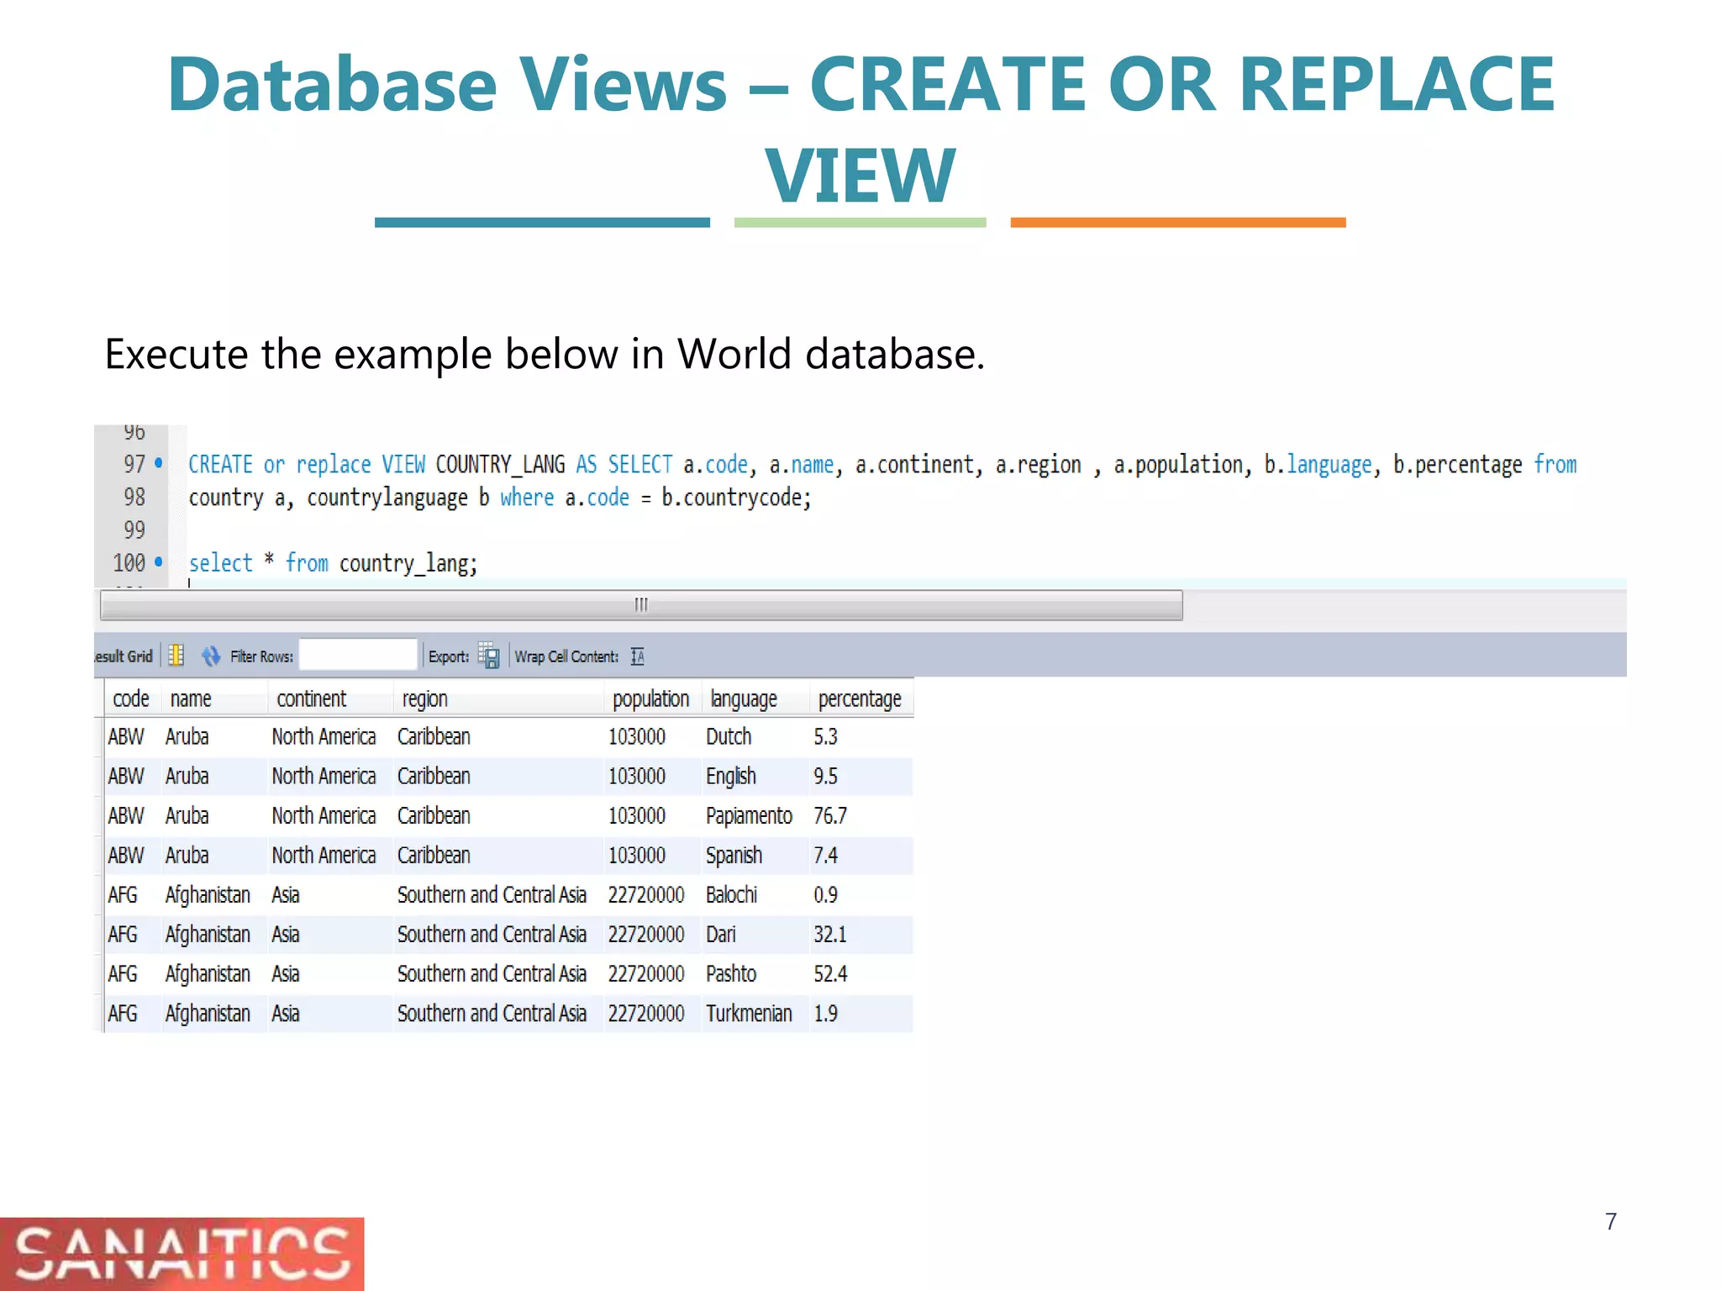Click the COUNTRY_LANG view name in SQL
This screenshot has width=1721, height=1291.
coord(500,465)
